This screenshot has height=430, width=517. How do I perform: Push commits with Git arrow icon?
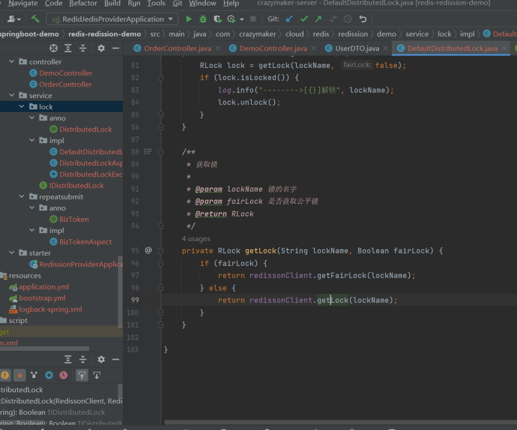[x=318, y=19]
